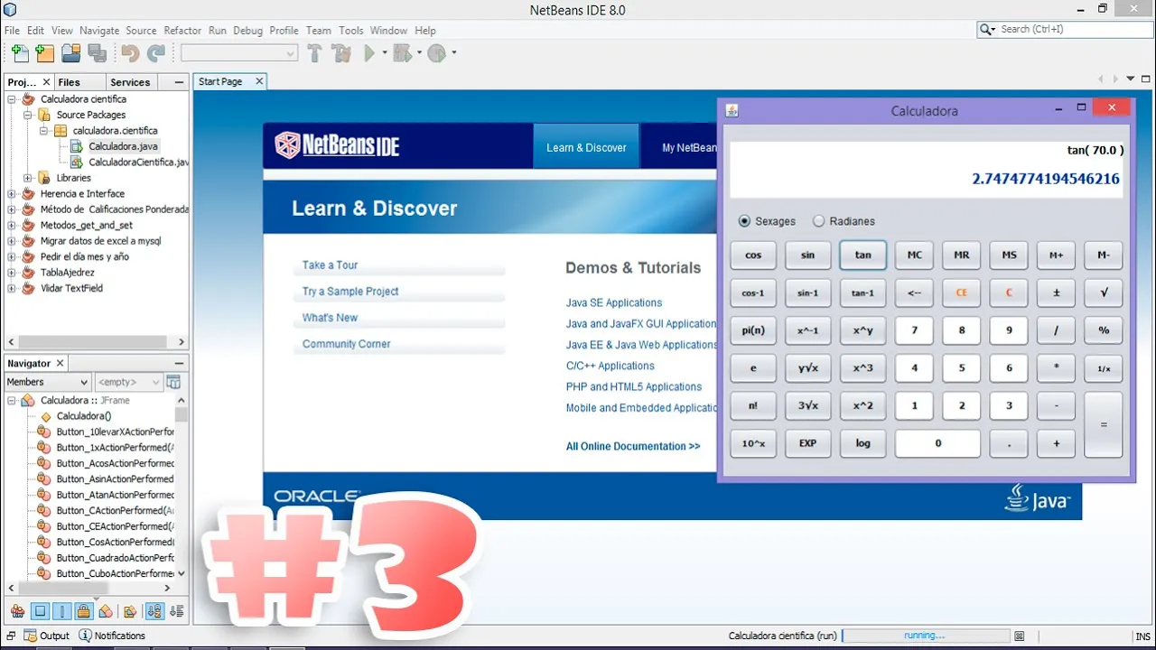Click the Show Inherited Members icon in Navigator
This screenshot has width=1156, height=650.
click(x=17, y=611)
